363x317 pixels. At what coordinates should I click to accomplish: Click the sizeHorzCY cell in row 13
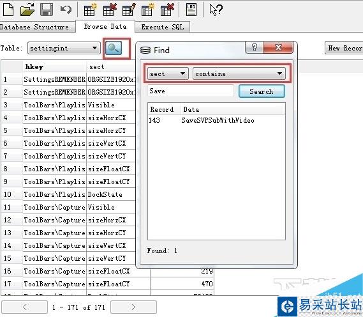click(x=110, y=233)
